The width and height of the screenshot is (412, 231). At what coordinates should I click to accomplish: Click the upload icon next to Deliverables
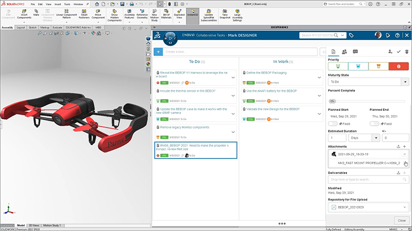click(398, 173)
